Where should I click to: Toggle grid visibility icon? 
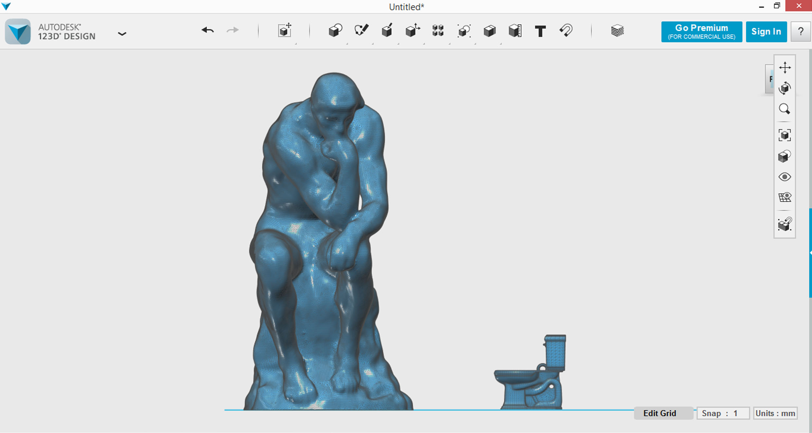tap(785, 197)
